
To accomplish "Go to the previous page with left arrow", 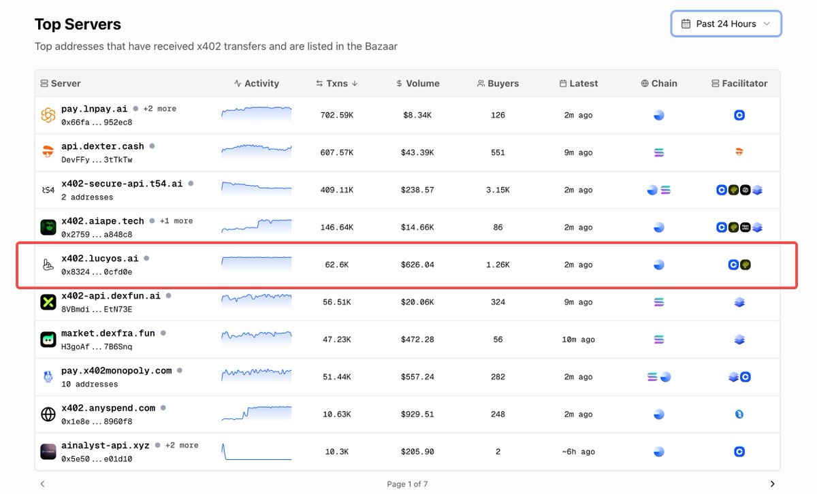I will click(x=42, y=484).
